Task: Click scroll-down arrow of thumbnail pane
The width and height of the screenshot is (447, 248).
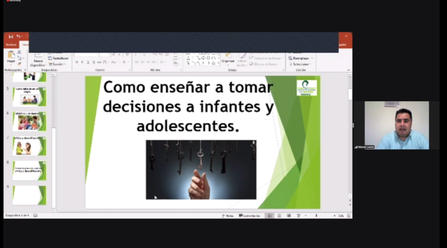Action: point(53,210)
